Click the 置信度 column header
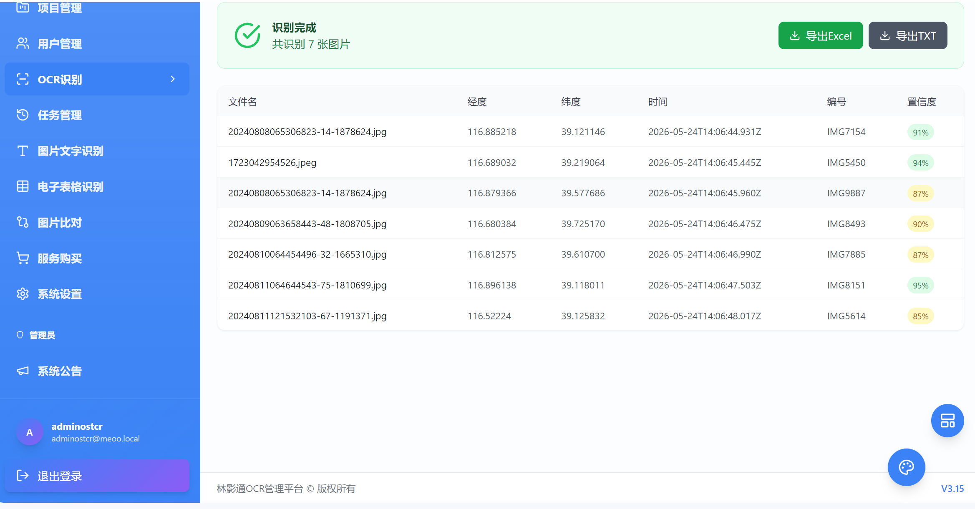The image size is (975, 509). tap(922, 102)
